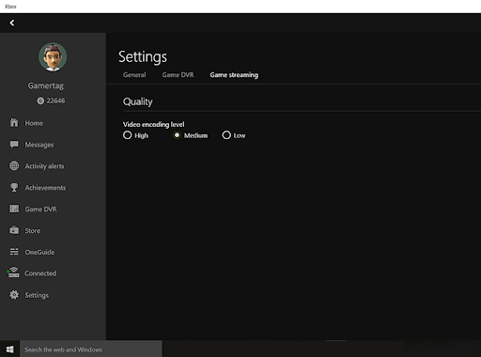
Task: Click the Home house icon
Action: click(x=14, y=122)
